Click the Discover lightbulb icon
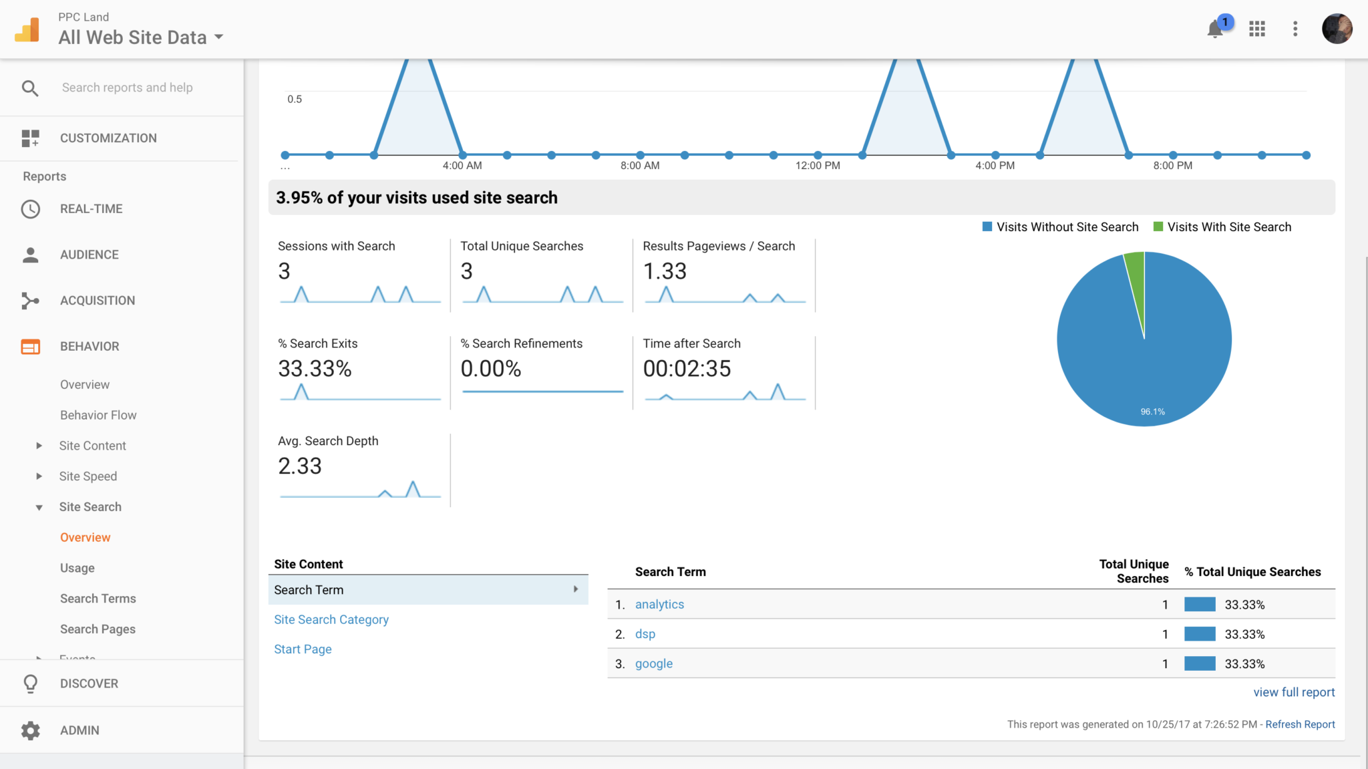The image size is (1368, 769). click(x=30, y=683)
